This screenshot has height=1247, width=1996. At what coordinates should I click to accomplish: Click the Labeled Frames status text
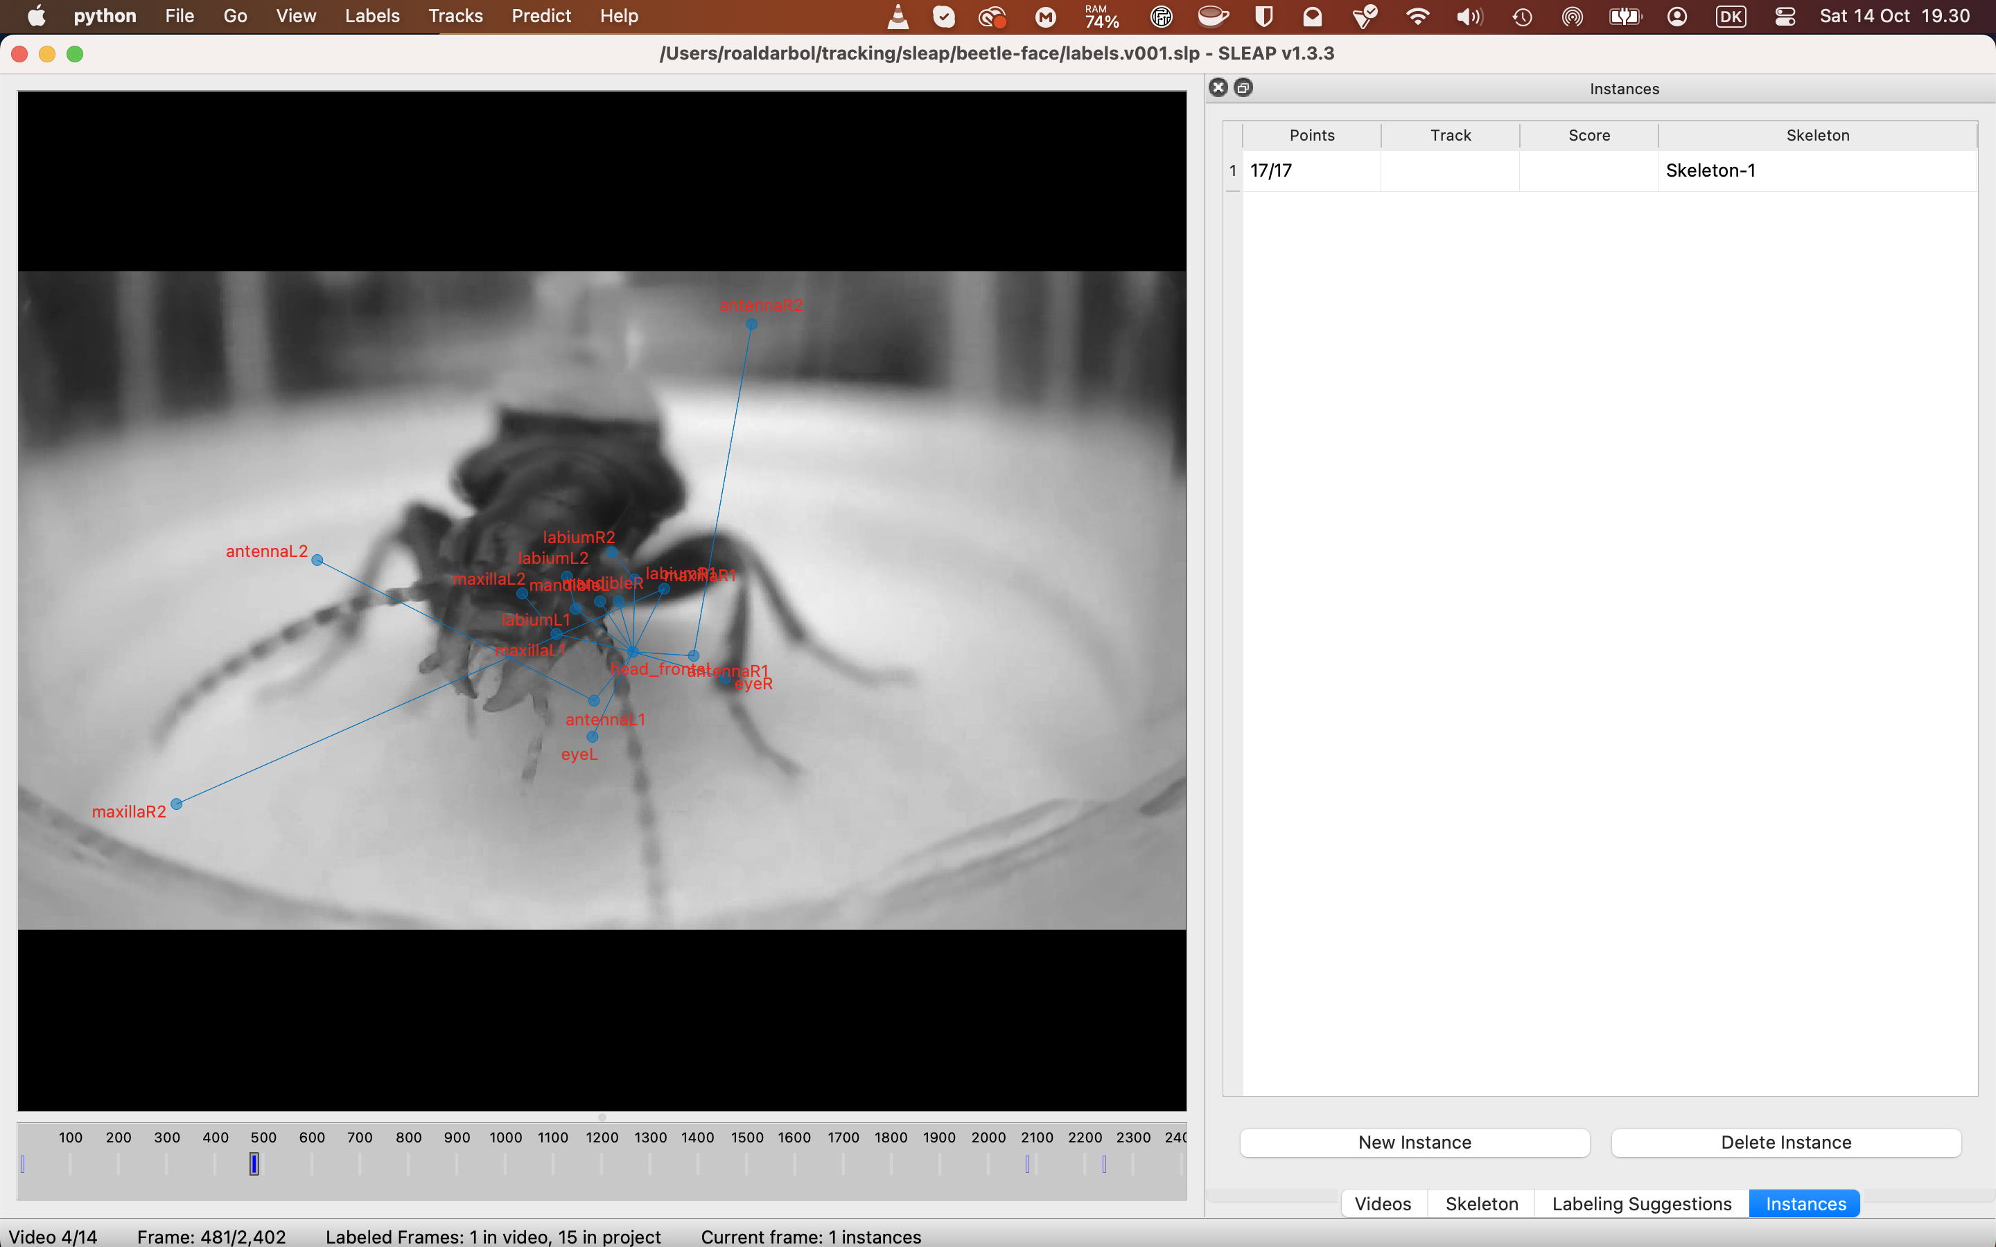coord(493,1237)
